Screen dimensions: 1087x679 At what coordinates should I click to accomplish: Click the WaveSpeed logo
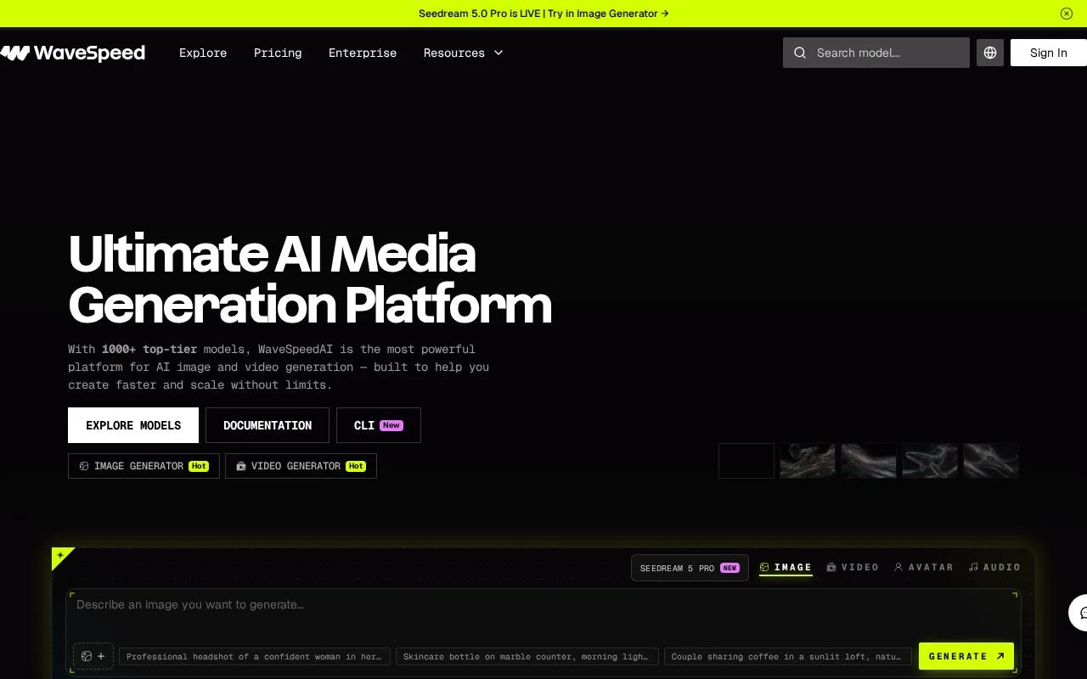[x=73, y=53]
